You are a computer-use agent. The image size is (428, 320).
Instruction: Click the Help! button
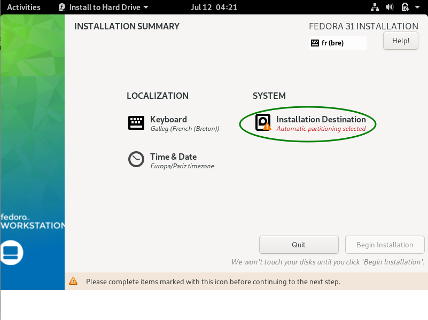pyautogui.click(x=400, y=41)
